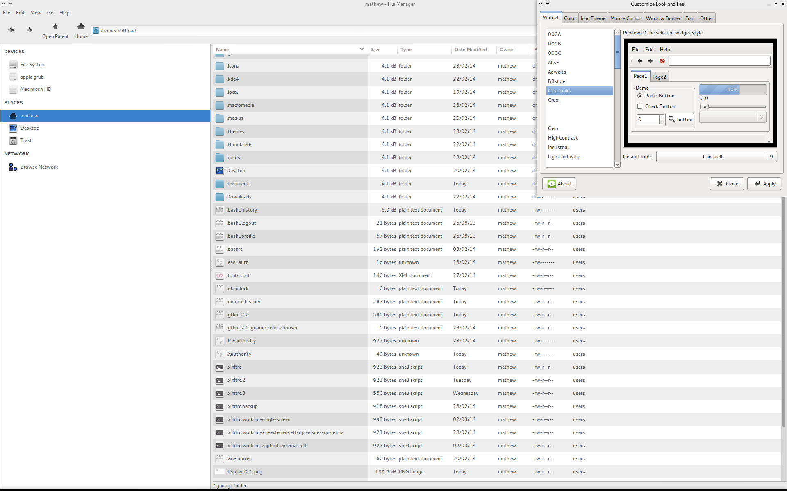Switch to Page2 tab in preview
This screenshot has height=491, width=787.
[x=659, y=77]
